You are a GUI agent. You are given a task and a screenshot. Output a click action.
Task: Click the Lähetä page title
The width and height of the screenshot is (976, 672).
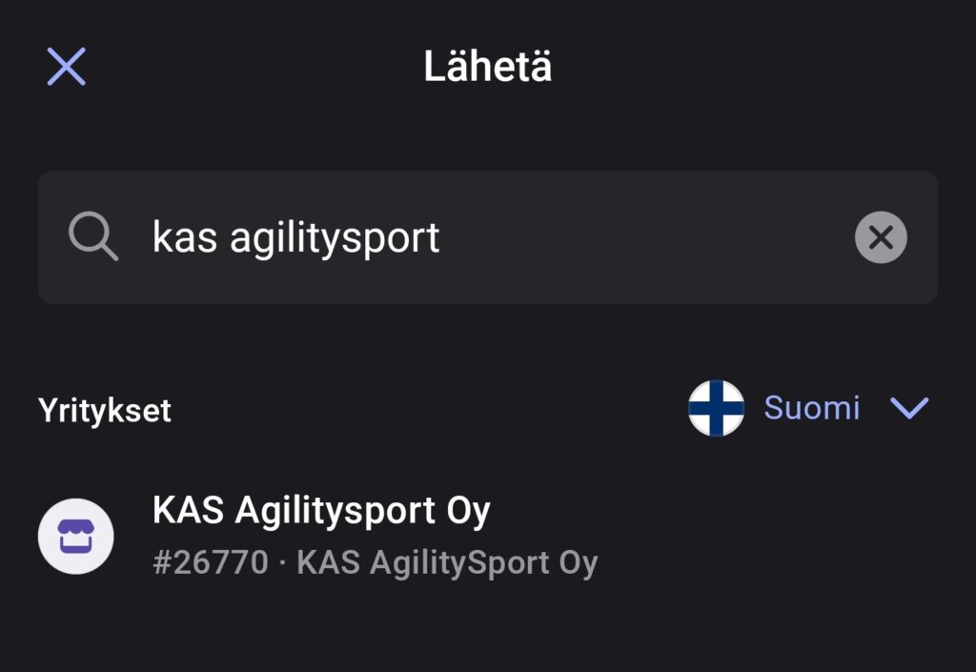[x=488, y=68]
